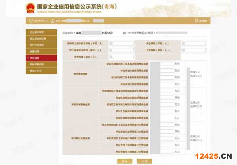Open 党建信息 in the sidebar
The width and height of the screenshot is (237, 165).
(41, 52)
